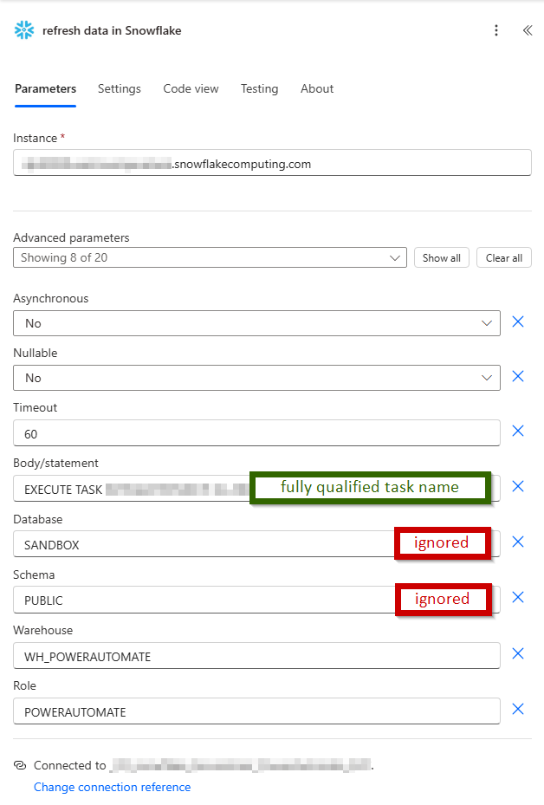Switch to the Settings tab
Viewport: 544px width, 805px height.
(x=120, y=88)
